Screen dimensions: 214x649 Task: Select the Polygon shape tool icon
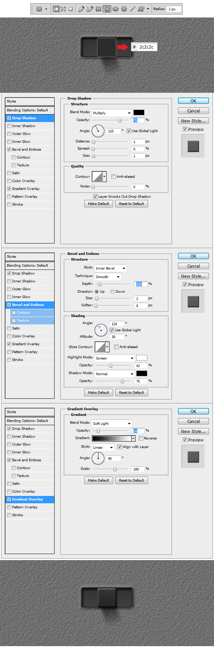(x=124, y=9)
